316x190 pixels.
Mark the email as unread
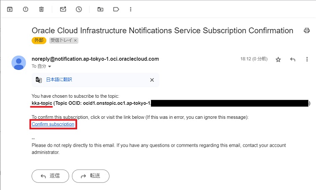[63, 9]
